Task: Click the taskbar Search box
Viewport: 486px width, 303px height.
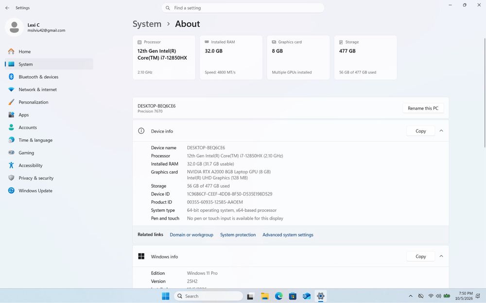Action: 208,296
